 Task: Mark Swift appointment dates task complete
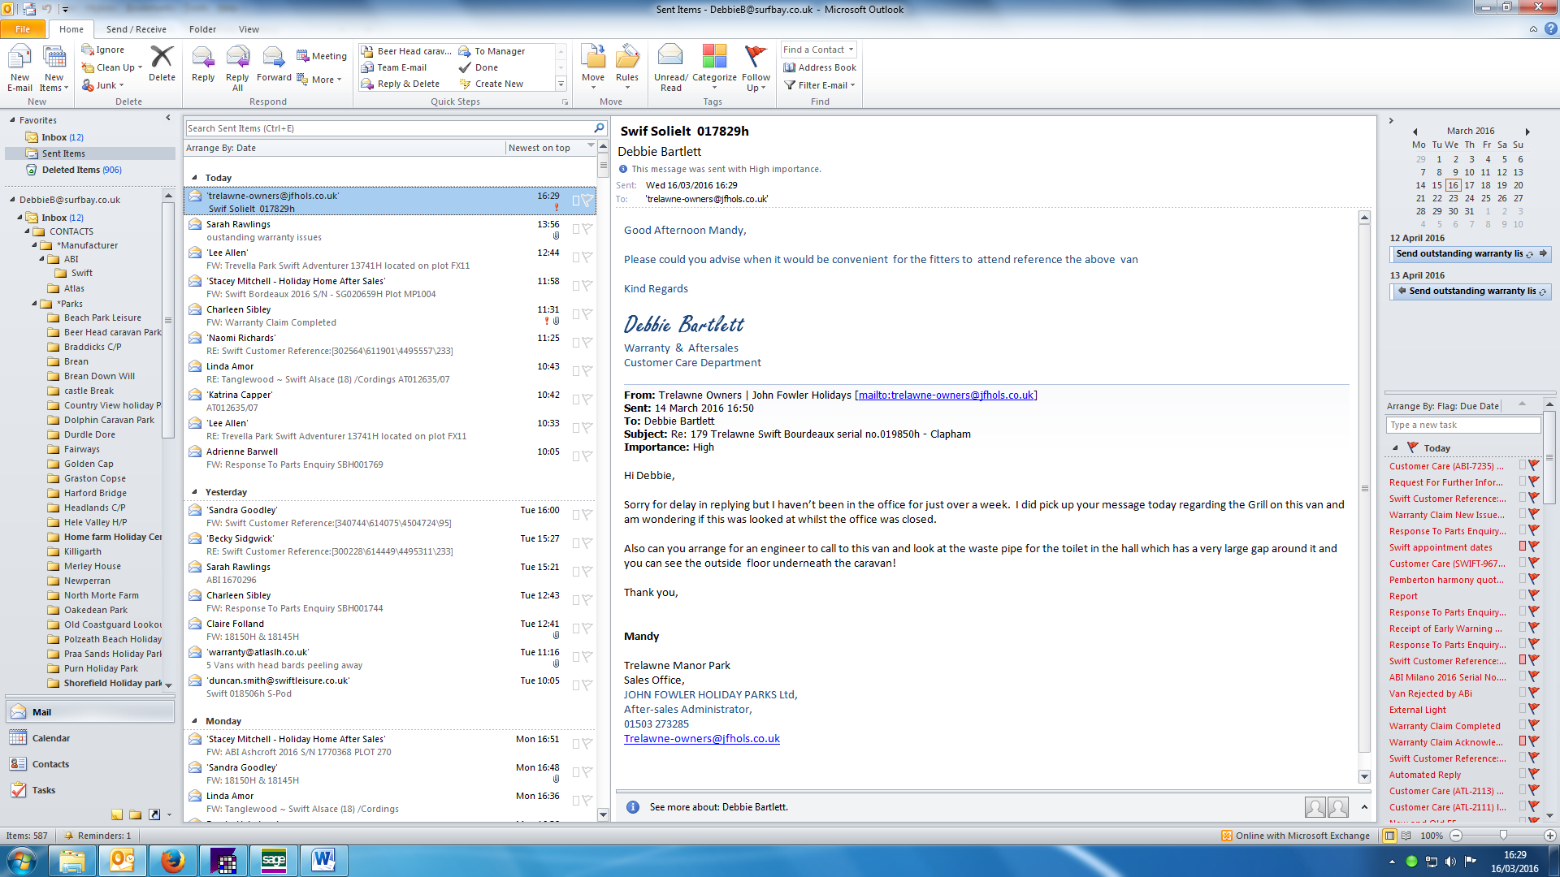(x=1534, y=547)
